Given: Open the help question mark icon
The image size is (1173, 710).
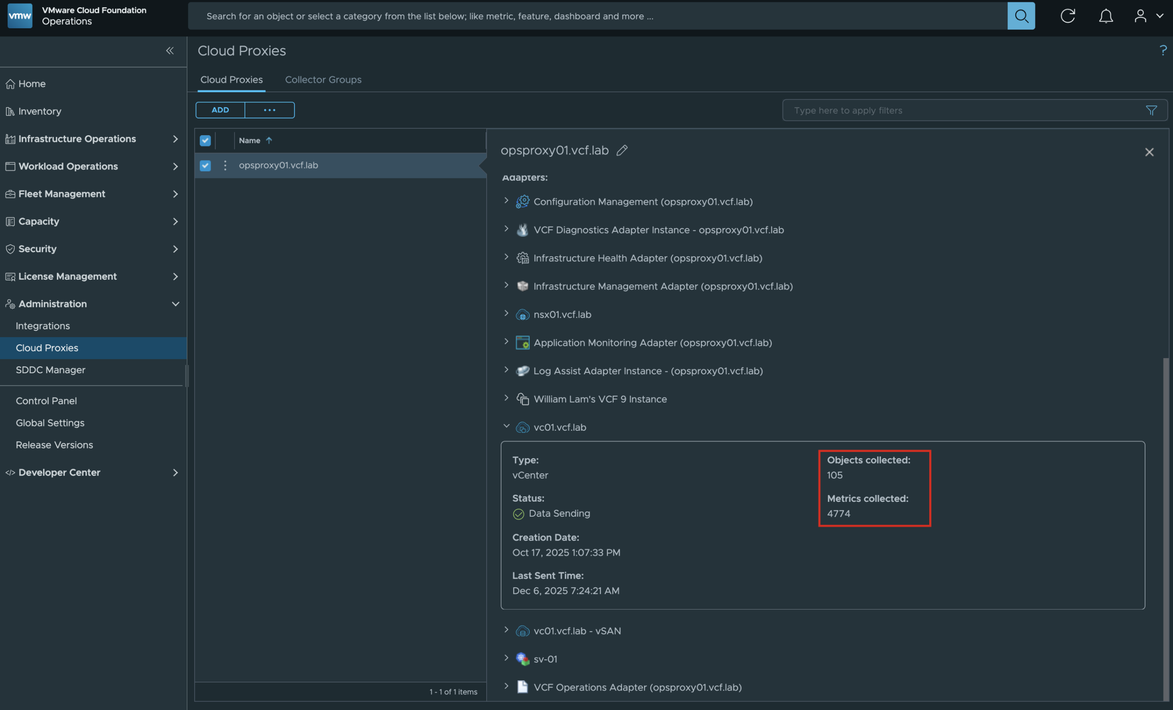Looking at the screenshot, I should click(1162, 50).
